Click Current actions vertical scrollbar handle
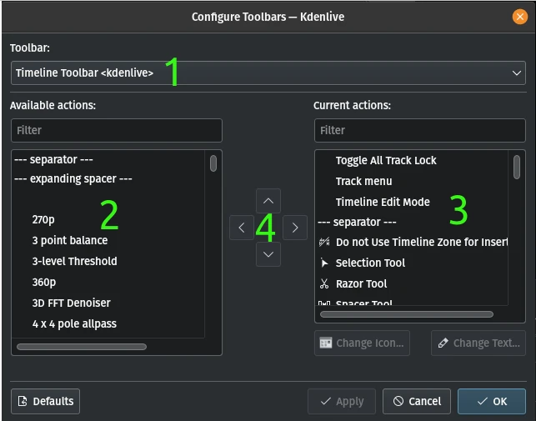The width and height of the screenshot is (536, 421). [517, 167]
